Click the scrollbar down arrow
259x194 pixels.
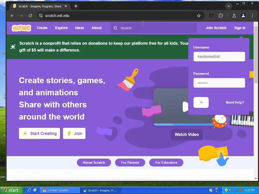256,179
